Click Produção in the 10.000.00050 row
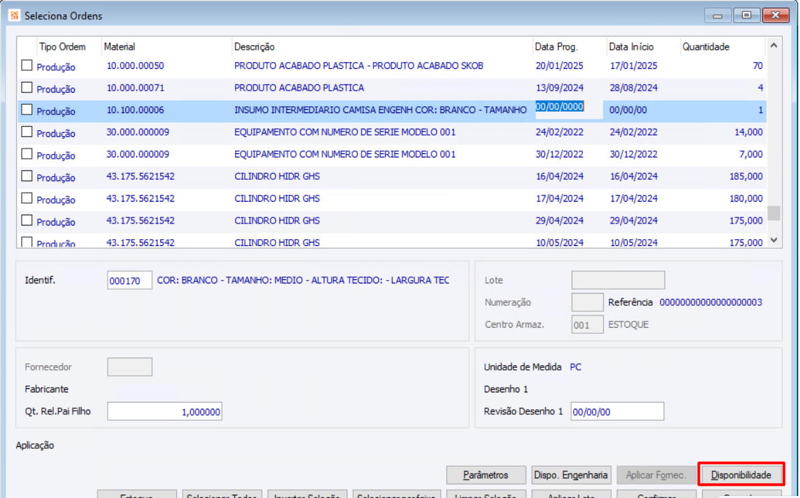The height and width of the screenshot is (498, 800). click(56, 67)
